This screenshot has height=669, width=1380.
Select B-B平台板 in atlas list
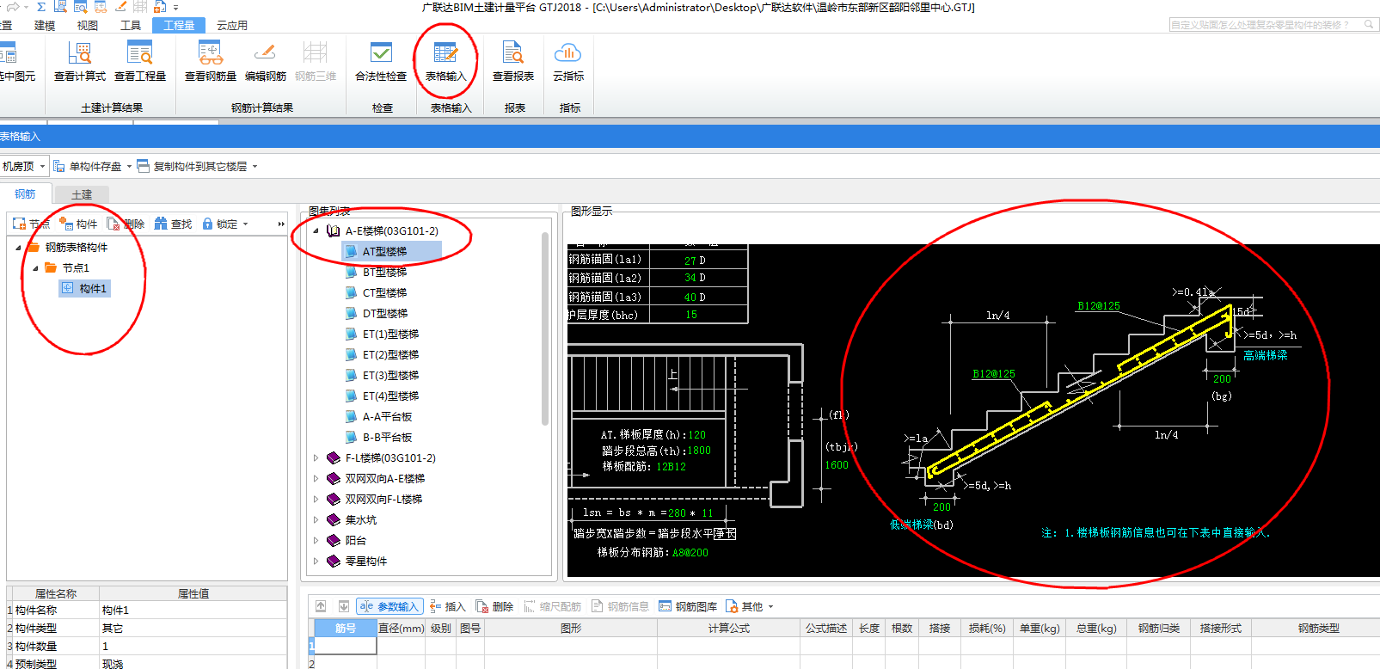(x=387, y=438)
